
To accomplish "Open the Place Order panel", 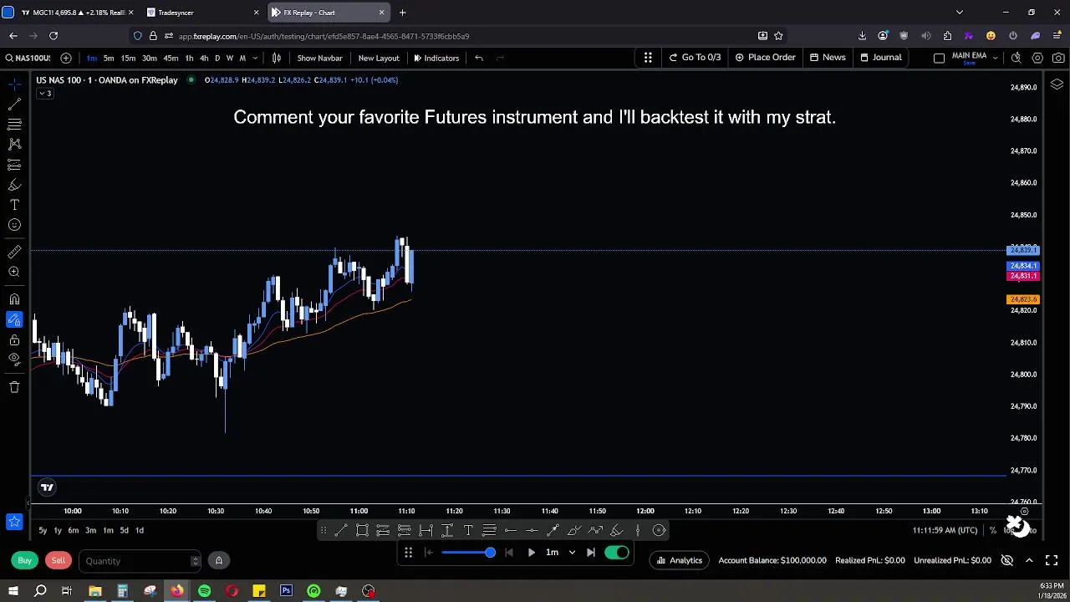I will pos(765,58).
